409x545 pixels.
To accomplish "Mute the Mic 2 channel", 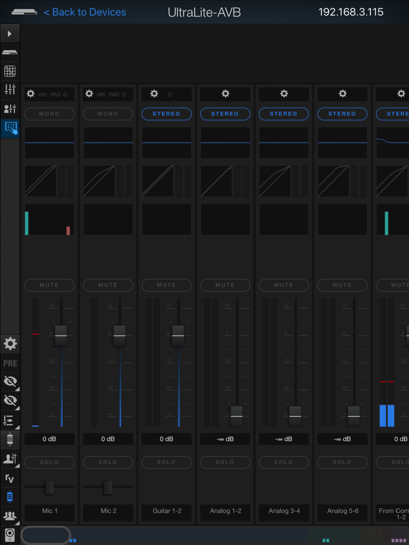I will [108, 285].
